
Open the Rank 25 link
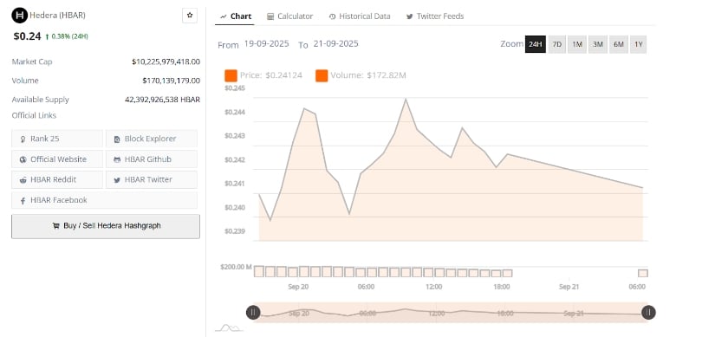pyautogui.click(x=57, y=139)
